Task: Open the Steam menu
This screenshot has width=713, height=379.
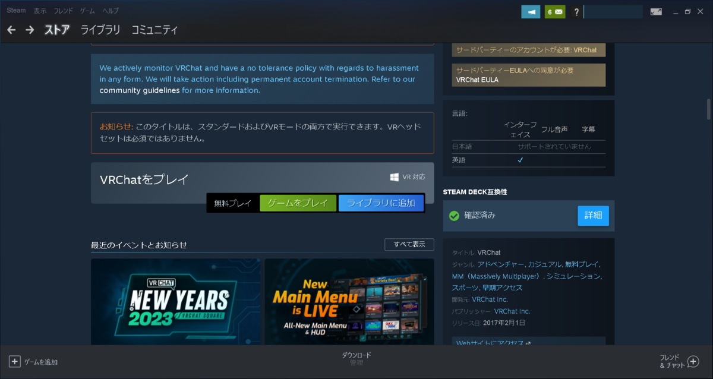Action: (16, 11)
